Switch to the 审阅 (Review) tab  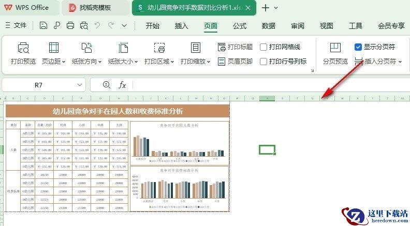point(298,26)
